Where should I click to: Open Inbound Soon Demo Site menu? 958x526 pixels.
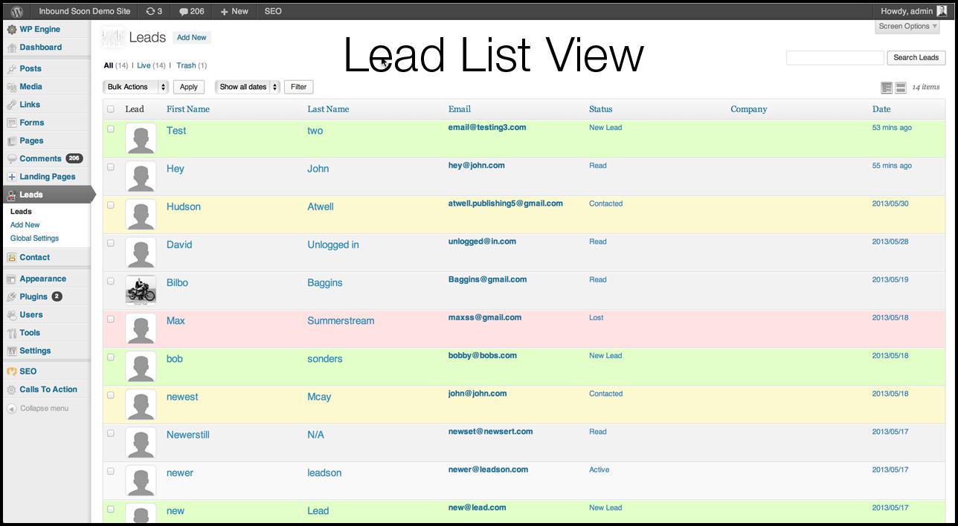coord(84,11)
